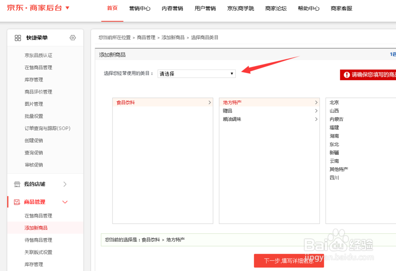Image resolution: width=396 pixels, height=271 pixels.
Task: Click the quick menu grid icon
Action: coord(17,38)
